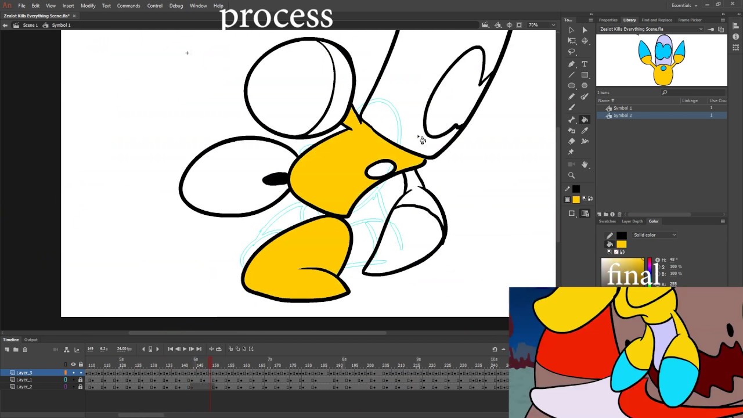The image size is (743, 418).
Task: Select the Rectangle tool
Action: click(x=585, y=75)
